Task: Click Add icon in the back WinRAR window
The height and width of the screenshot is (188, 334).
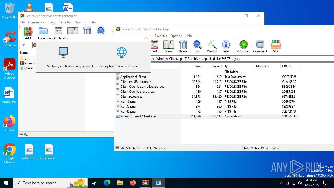Action: click(28, 33)
